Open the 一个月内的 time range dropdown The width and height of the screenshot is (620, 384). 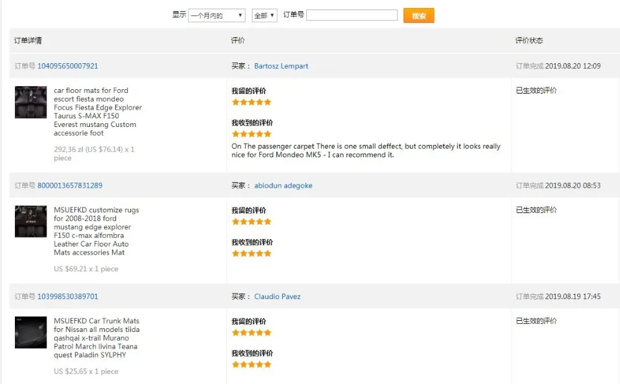(x=216, y=15)
